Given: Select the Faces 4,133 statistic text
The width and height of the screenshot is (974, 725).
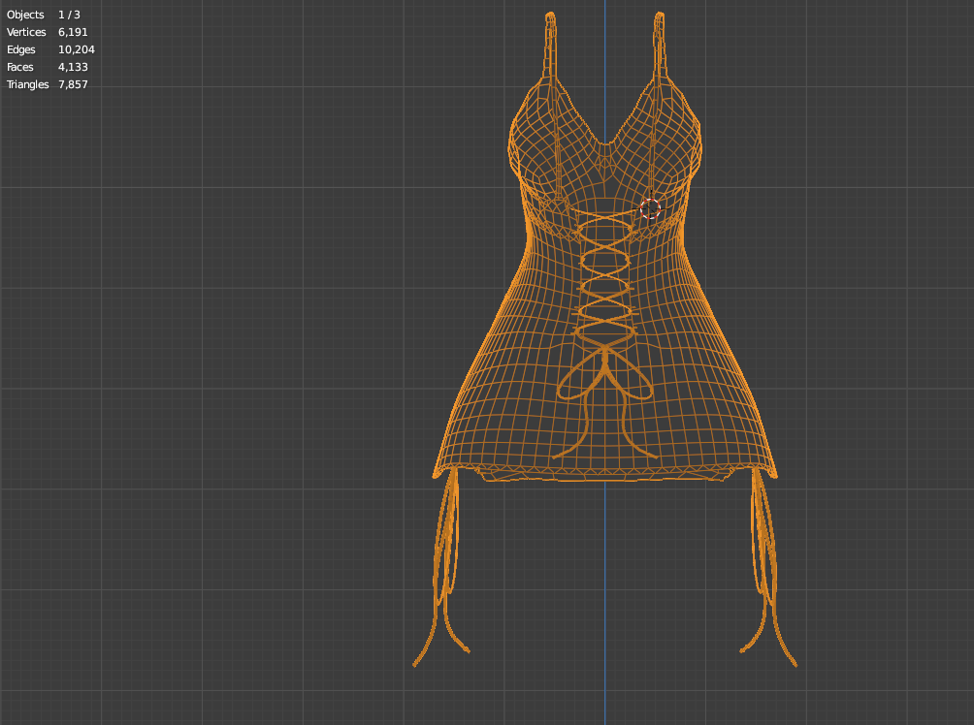Looking at the screenshot, I should (x=48, y=67).
